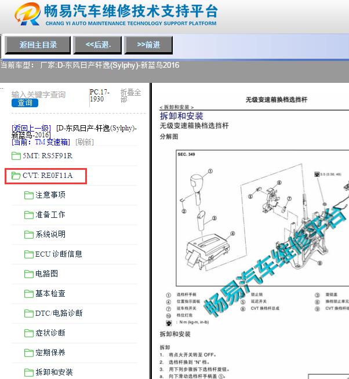This screenshot has width=349, height=379.
Task: Click step 1 将点火开关转至 OFF text
Action: [192, 355]
